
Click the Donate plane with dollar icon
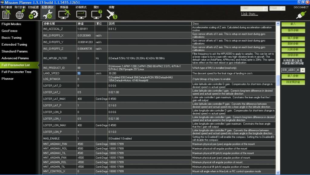click(111, 14)
